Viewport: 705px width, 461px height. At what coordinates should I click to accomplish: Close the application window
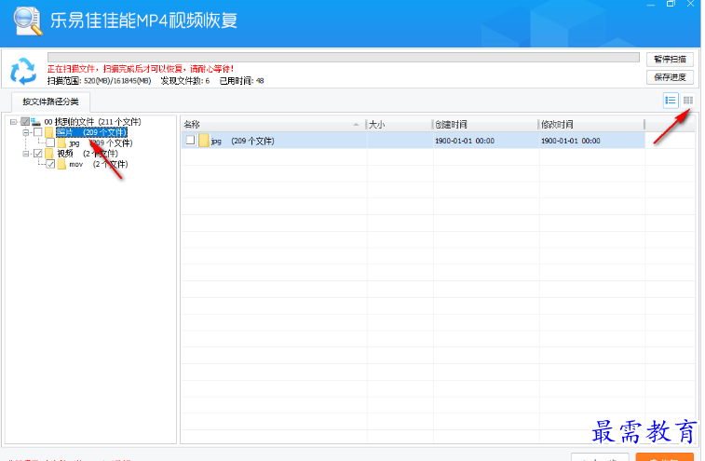tap(691, 4)
